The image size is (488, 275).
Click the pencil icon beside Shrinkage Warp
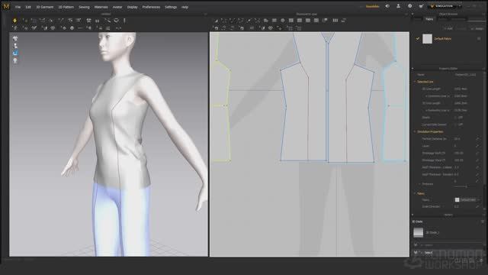pyautogui.click(x=477, y=160)
